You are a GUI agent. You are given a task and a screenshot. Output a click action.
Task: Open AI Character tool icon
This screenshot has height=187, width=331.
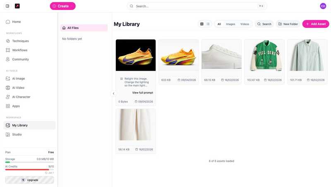[x=8, y=97]
